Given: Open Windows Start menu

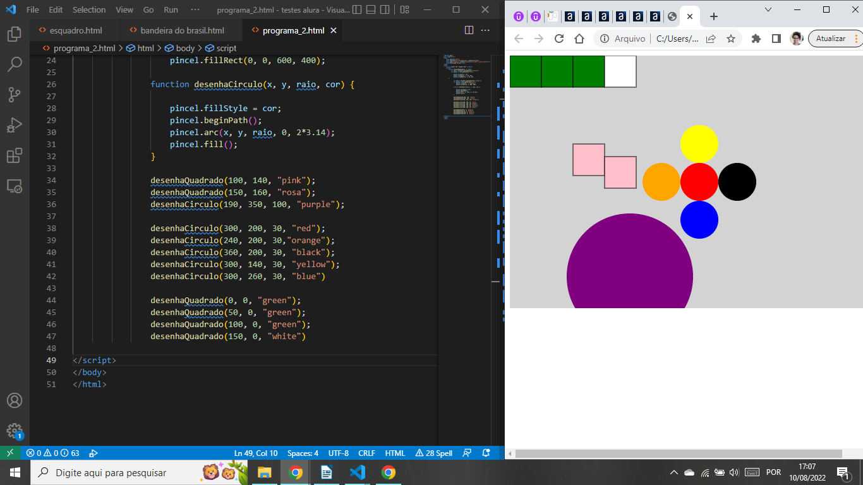Looking at the screenshot, I should tap(15, 472).
